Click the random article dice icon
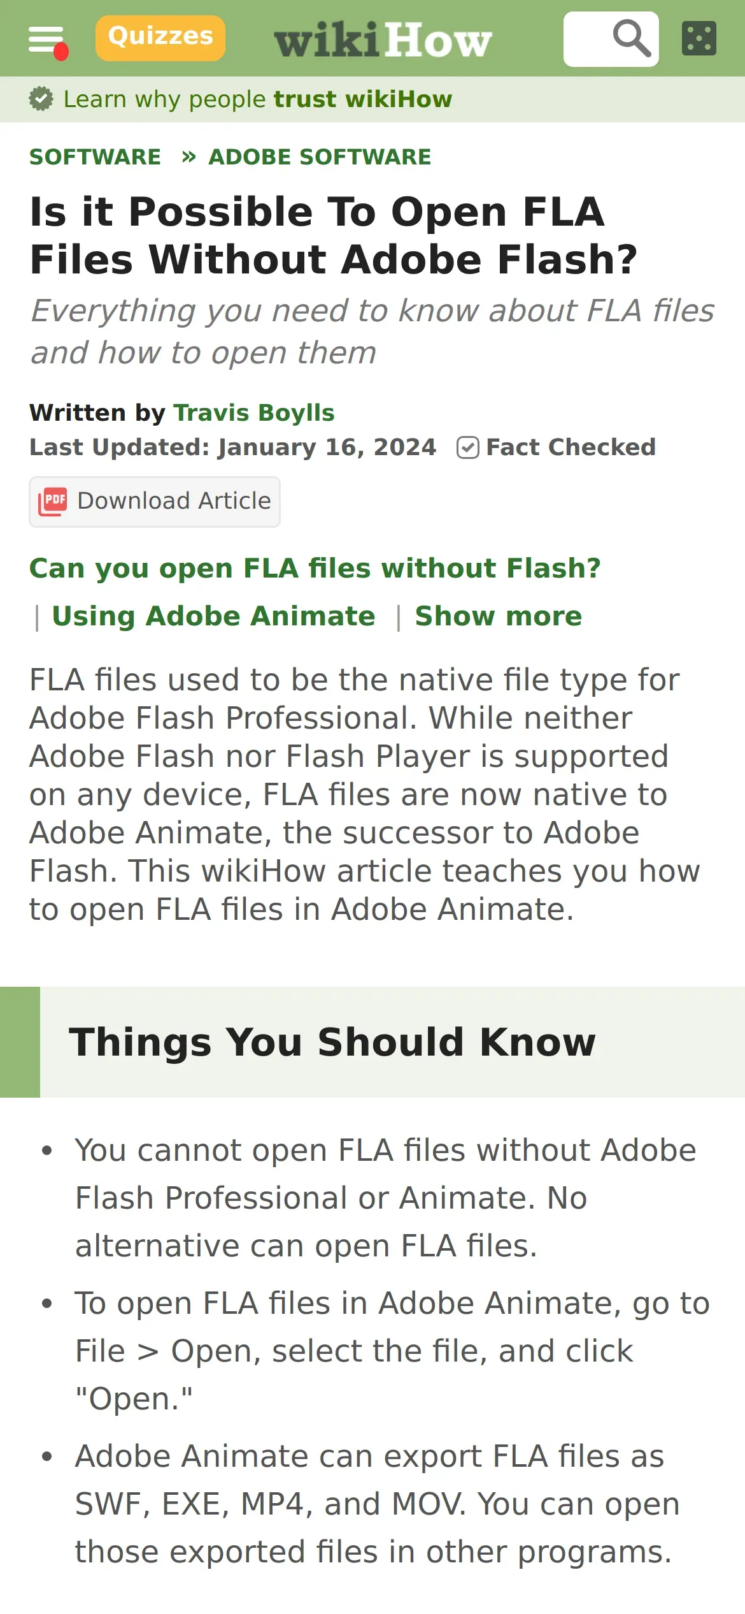The height and width of the screenshot is (1614, 745). coord(699,39)
